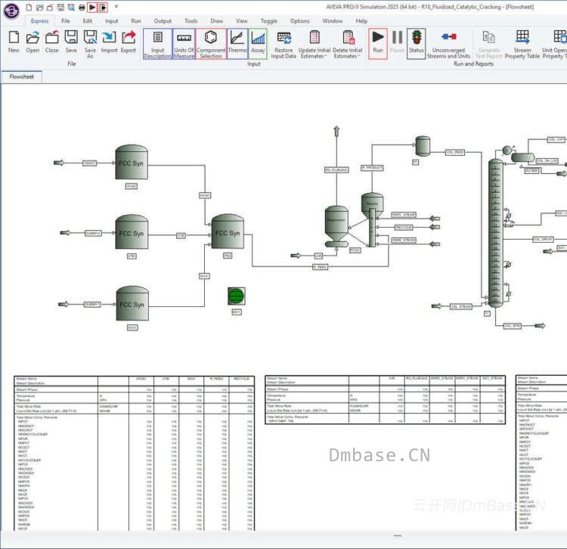Open Component Selection
567x549 pixels.
[211, 44]
